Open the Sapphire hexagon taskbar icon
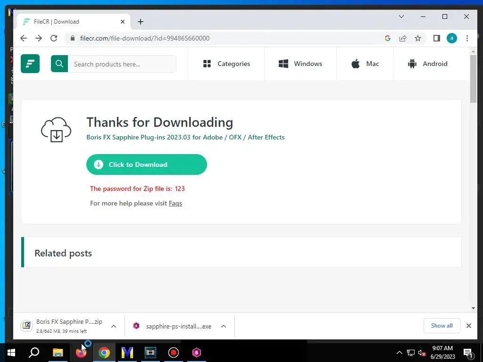Viewport: 483px width, 362px height. [197, 353]
